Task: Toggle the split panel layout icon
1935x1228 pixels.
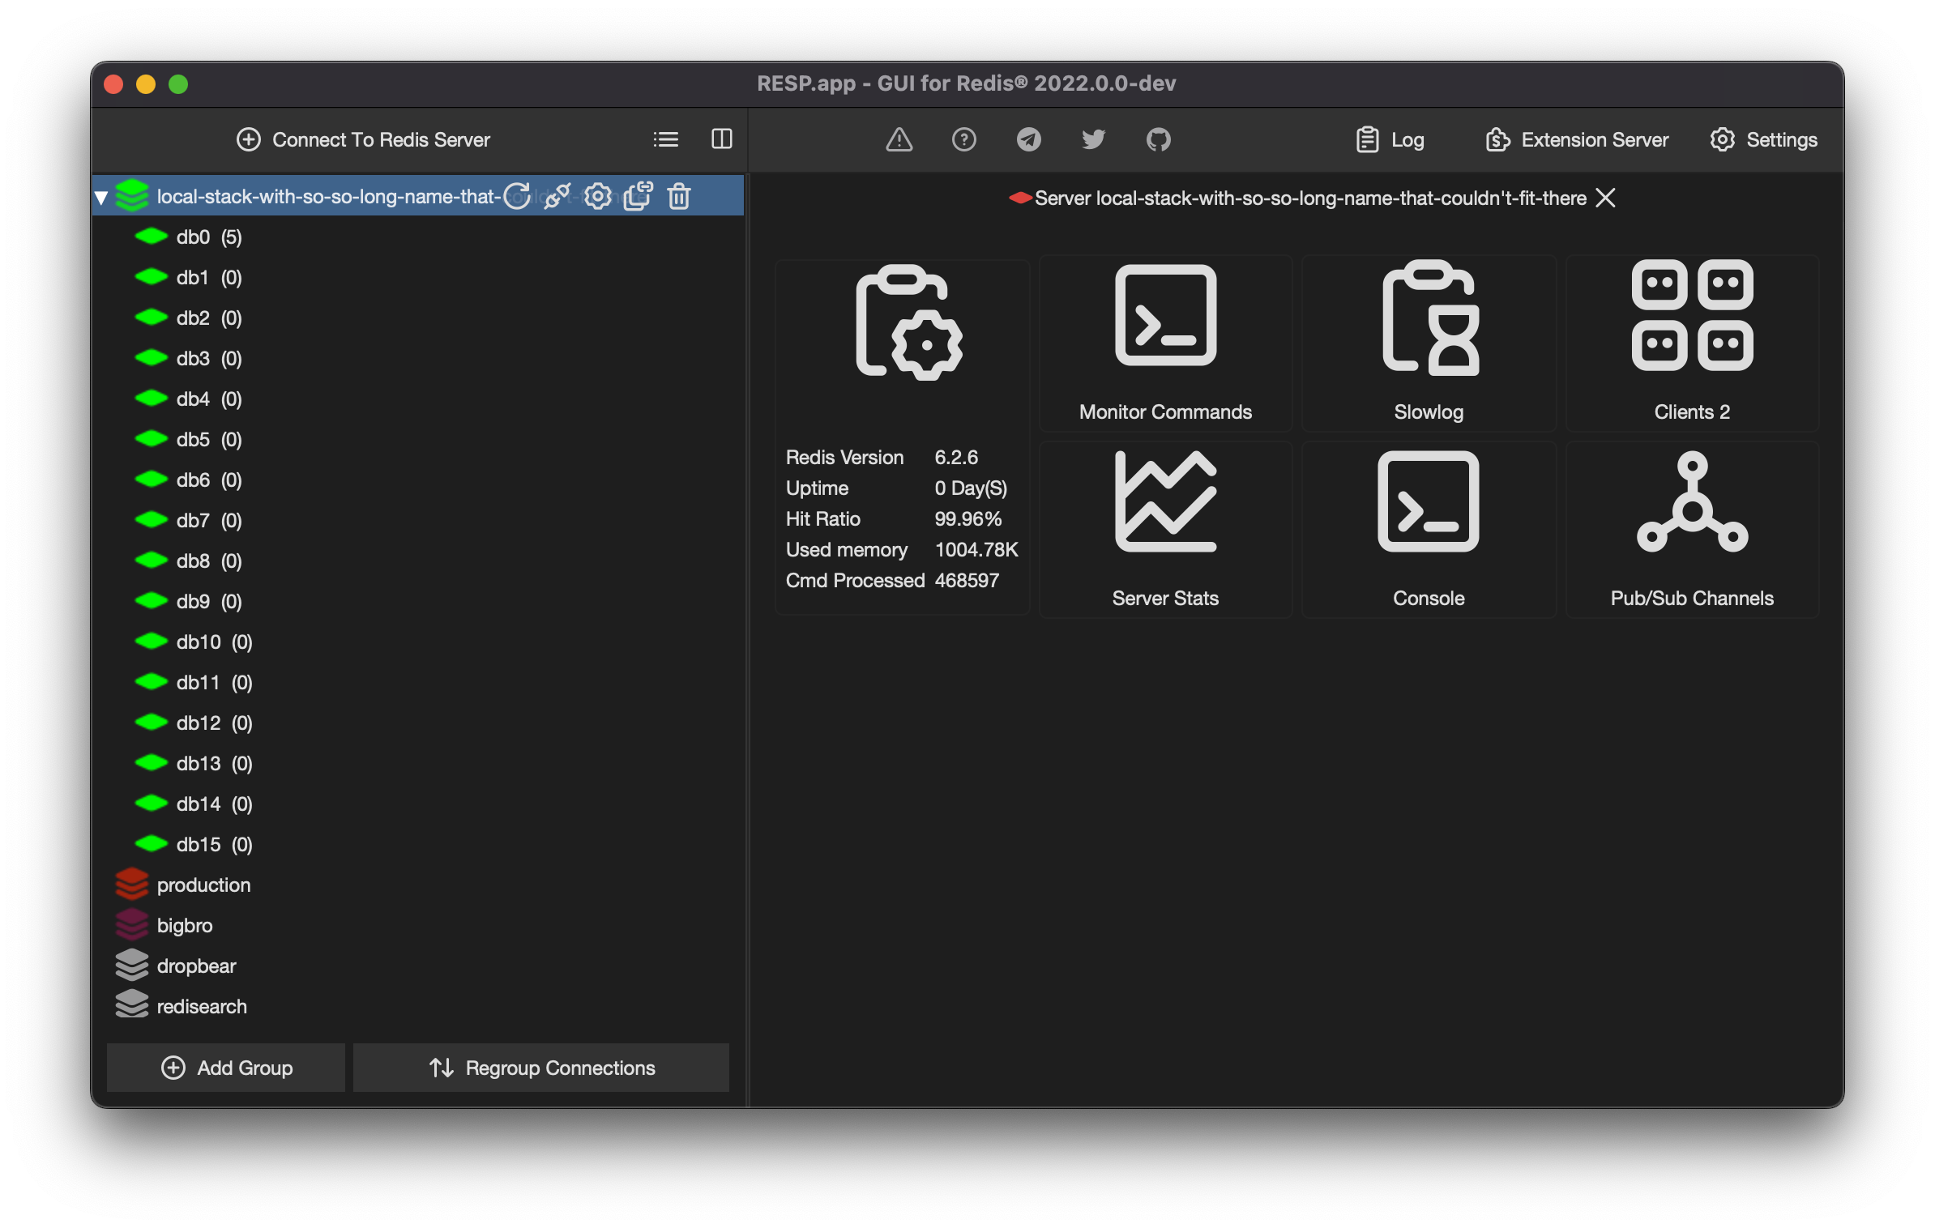Action: [721, 139]
